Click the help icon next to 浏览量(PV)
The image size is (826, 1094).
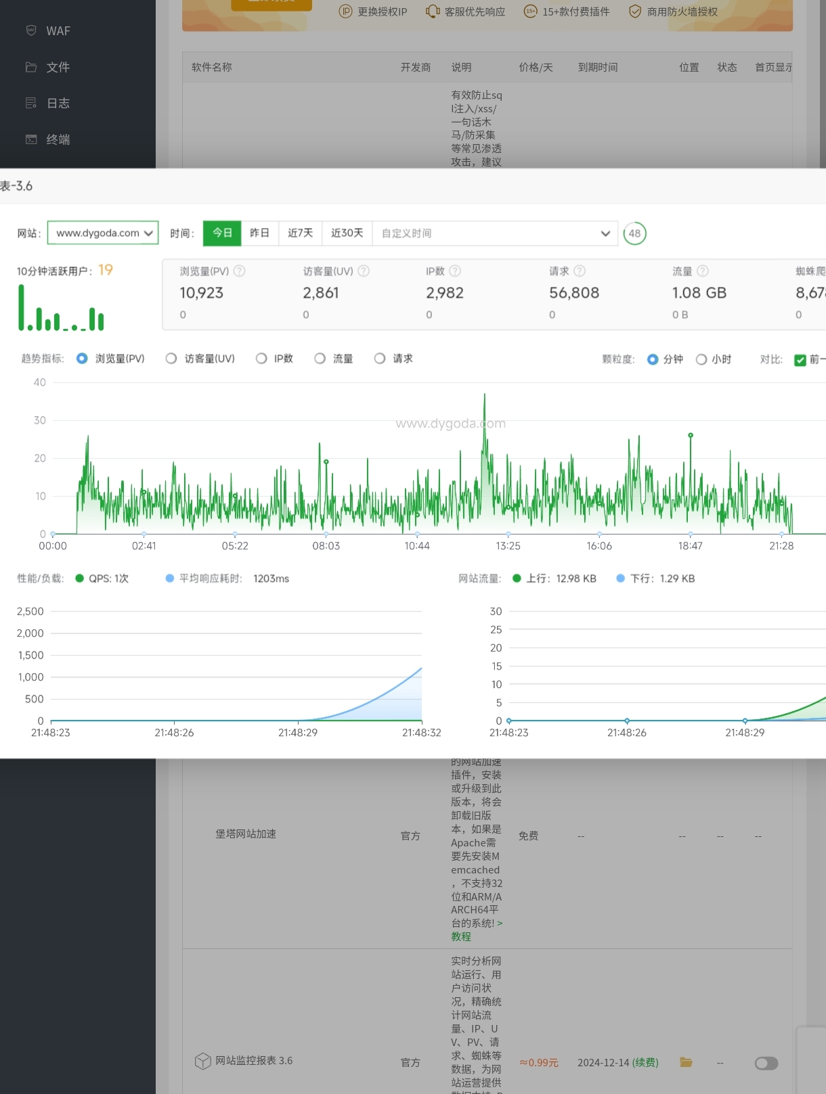point(240,271)
